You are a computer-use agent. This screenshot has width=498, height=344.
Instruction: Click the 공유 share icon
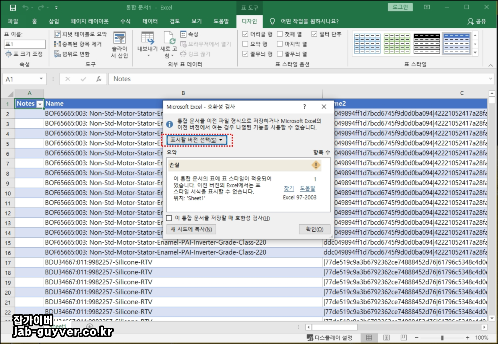pos(470,21)
